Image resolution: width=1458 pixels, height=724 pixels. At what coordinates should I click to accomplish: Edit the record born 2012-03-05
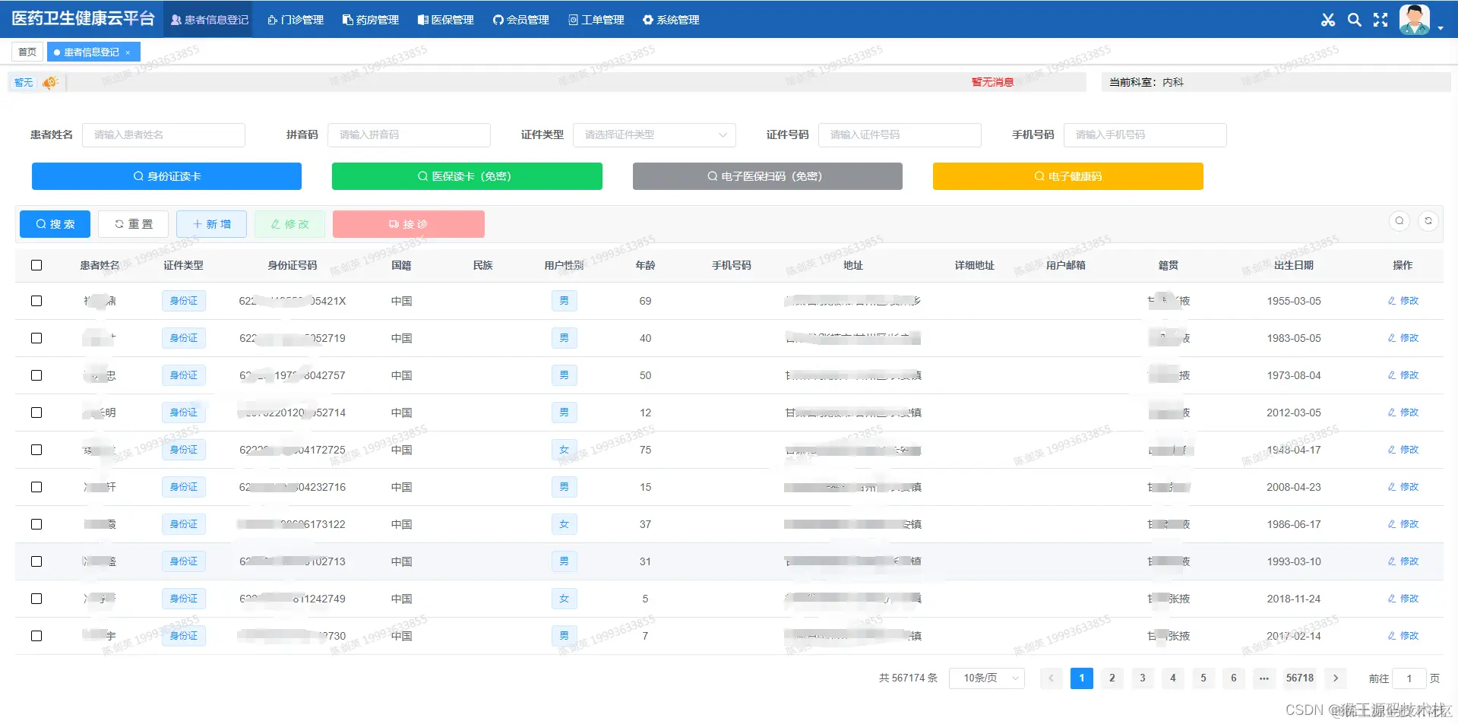(1403, 413)
